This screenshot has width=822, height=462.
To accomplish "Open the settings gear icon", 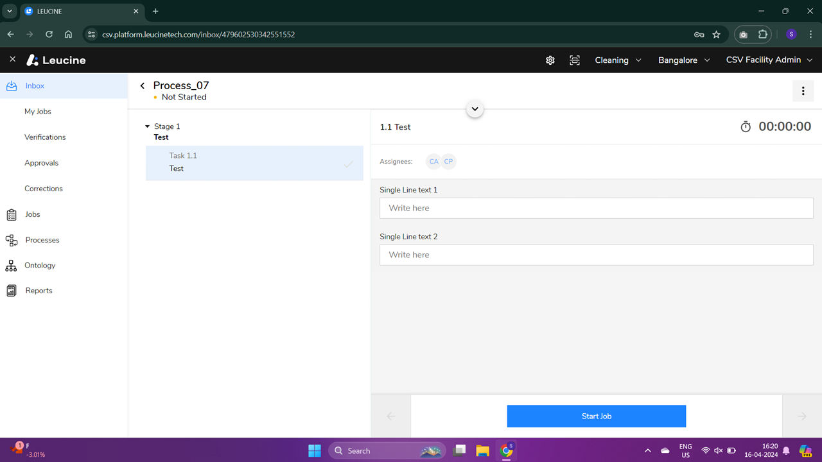I will 550,60.
